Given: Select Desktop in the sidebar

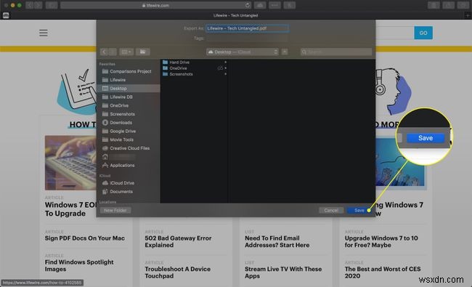Looking at the screenshot, I should pos(129,88).
